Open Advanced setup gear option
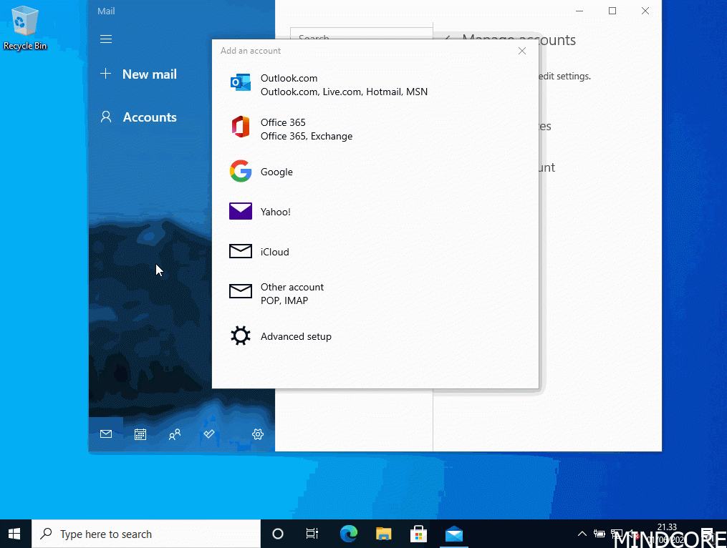 tap(295, 336)
